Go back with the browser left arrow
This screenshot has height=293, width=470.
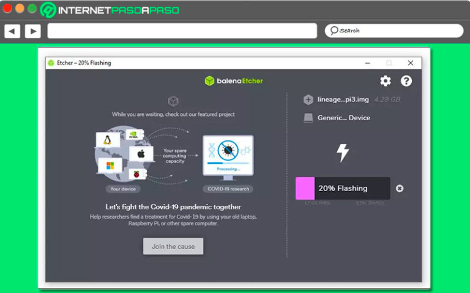pyautogui.click(x=12, y=31)
